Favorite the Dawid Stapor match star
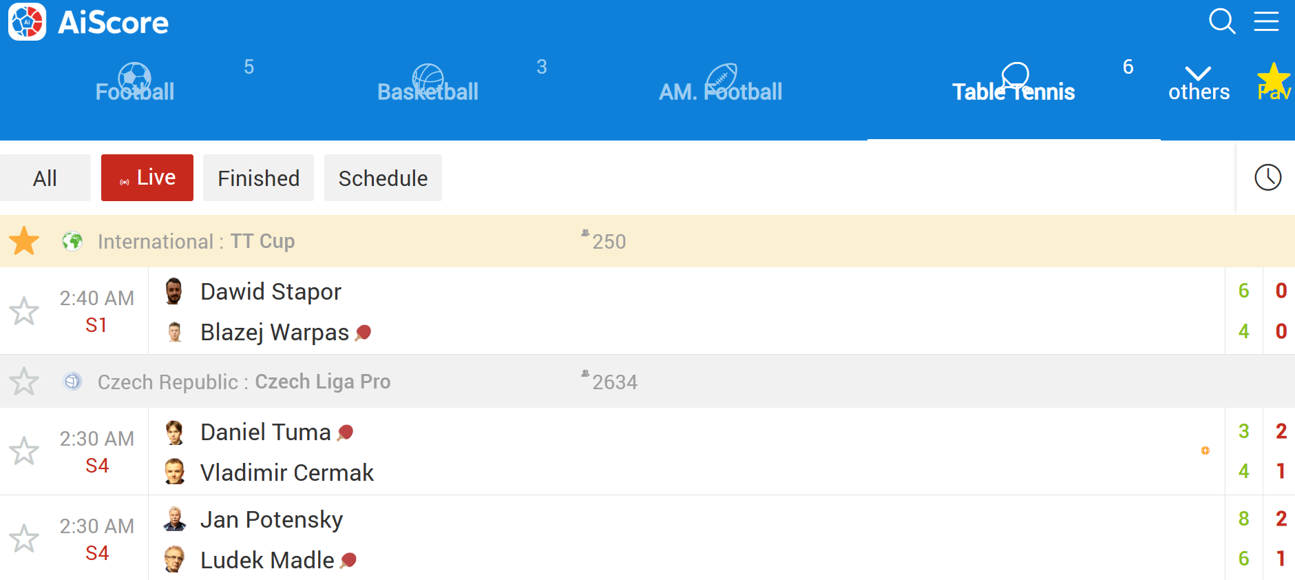 coord(24,311)
